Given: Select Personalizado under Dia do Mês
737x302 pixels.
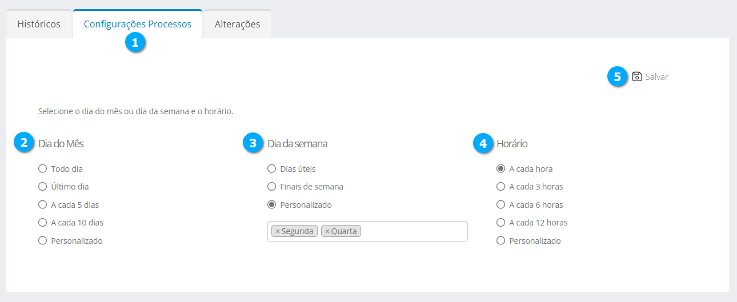Looking at the screenshot, I should pyautogui.click(x=42, y=241).
